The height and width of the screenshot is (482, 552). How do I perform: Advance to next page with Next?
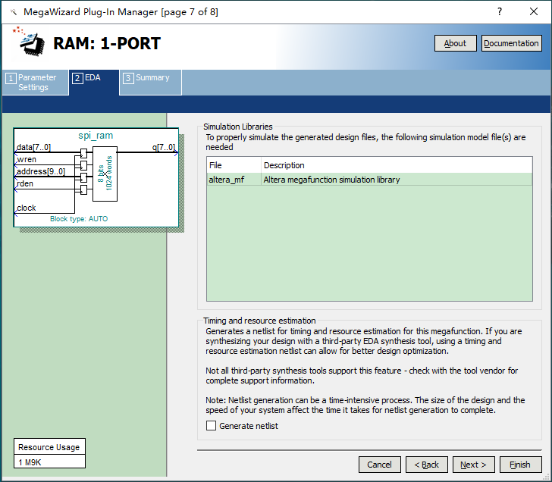[x=473, y=465]
